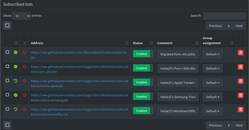Click trash icon for HaGeZi Pro++ list
This screenshot has height=130, width=249.
point(240,67)
